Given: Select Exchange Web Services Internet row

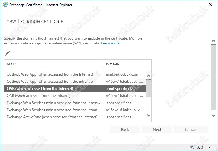Looking at the screenshot, I should point(75,103).
